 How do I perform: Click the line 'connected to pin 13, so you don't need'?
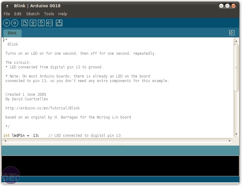point(87,81)
